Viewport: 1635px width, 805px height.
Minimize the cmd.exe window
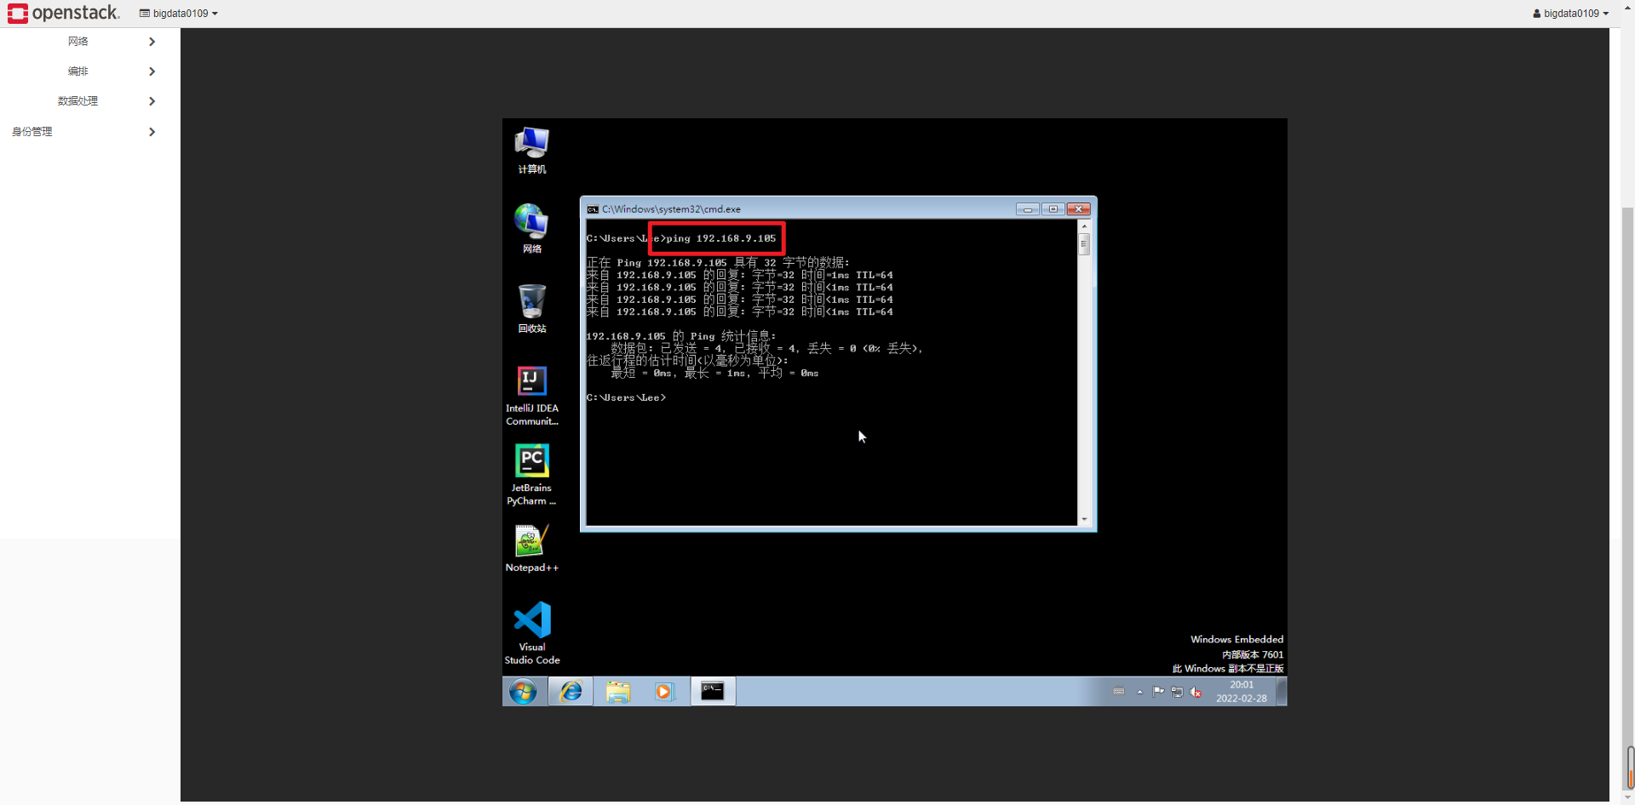[1028, 209]
